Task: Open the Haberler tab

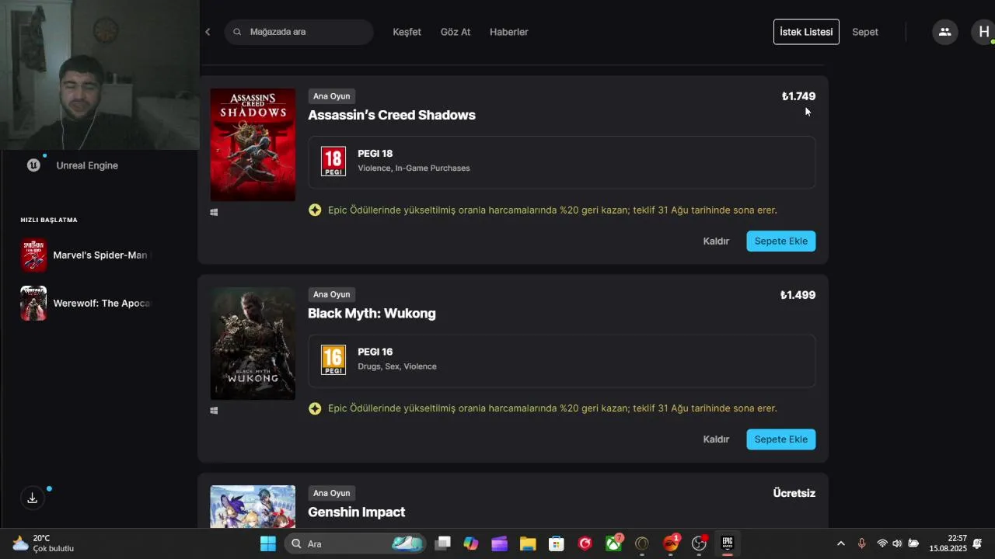Action: point(509,32)
